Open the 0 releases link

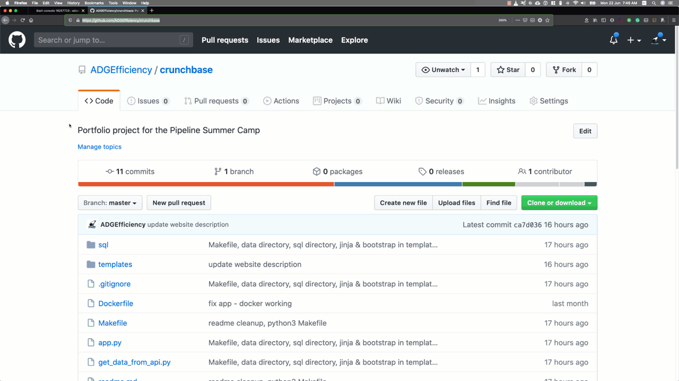441,171
